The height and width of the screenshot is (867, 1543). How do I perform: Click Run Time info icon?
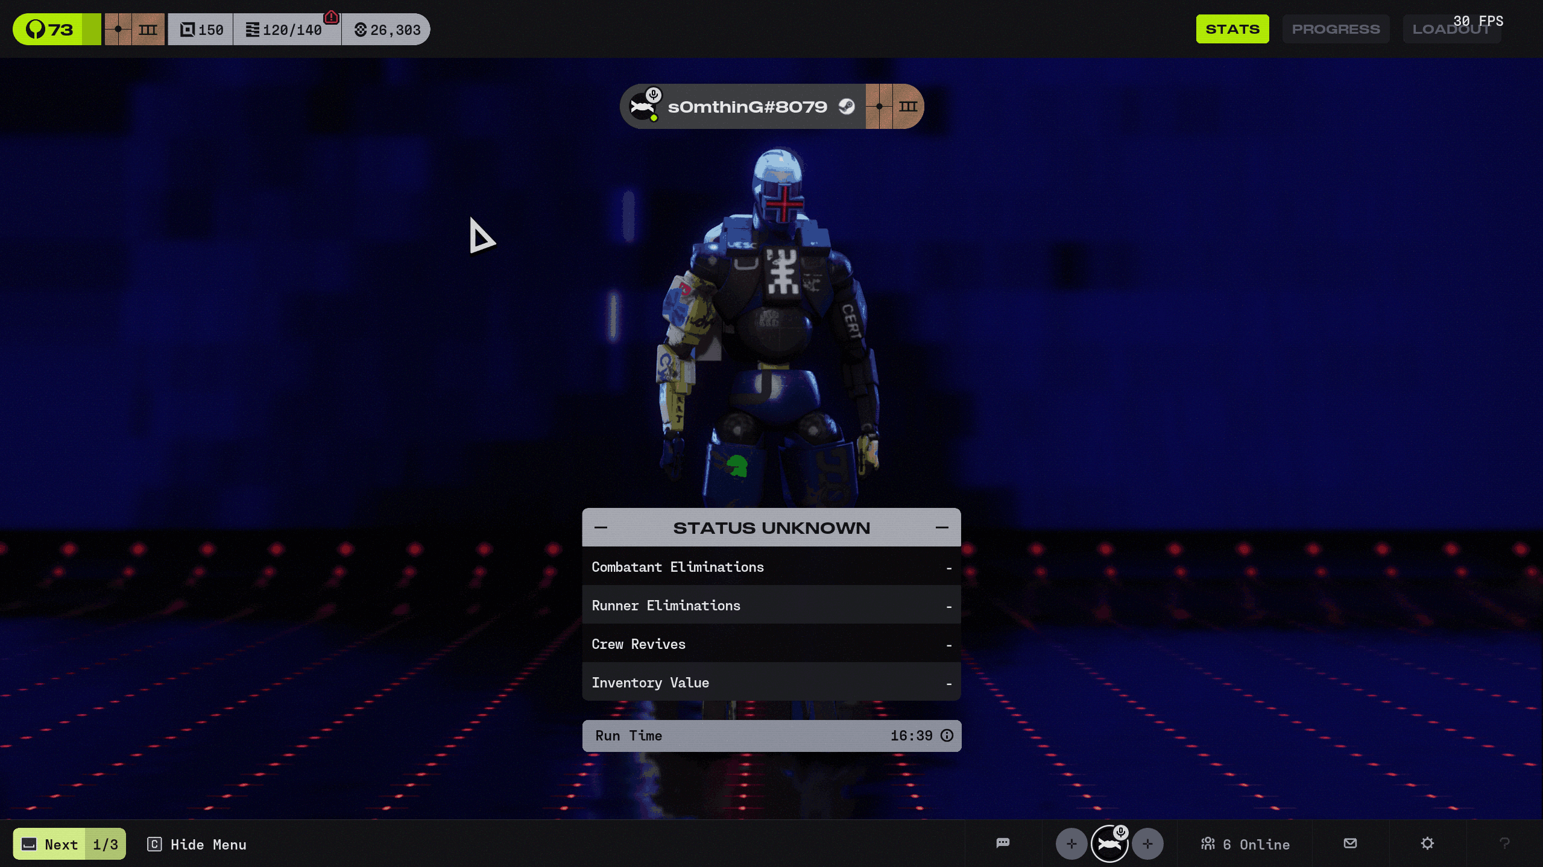[x=947, y=736]
